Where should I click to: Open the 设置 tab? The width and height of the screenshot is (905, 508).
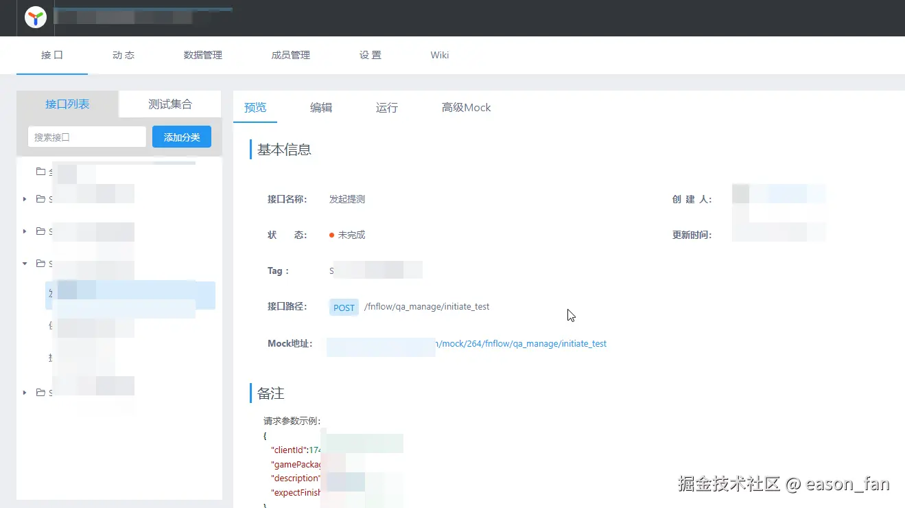[371, 55]
